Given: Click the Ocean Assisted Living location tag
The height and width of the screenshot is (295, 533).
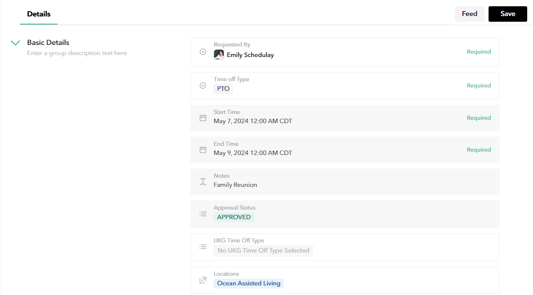Looking at the screenshot, I should click(248, 283).
